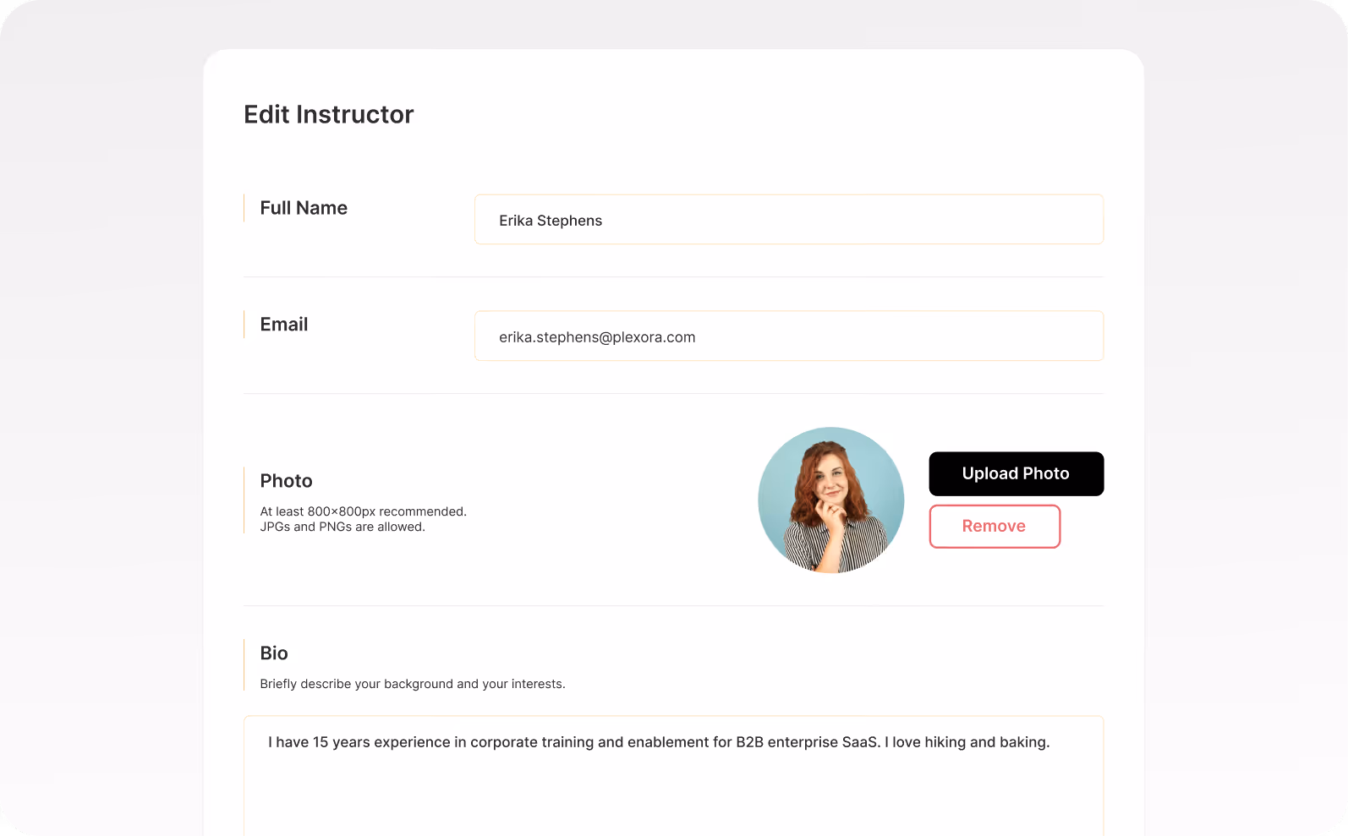Screen dimensions: 1348x836
Task: Click the Full Name label
Action: pyautogui.click(x=304, y=208)
